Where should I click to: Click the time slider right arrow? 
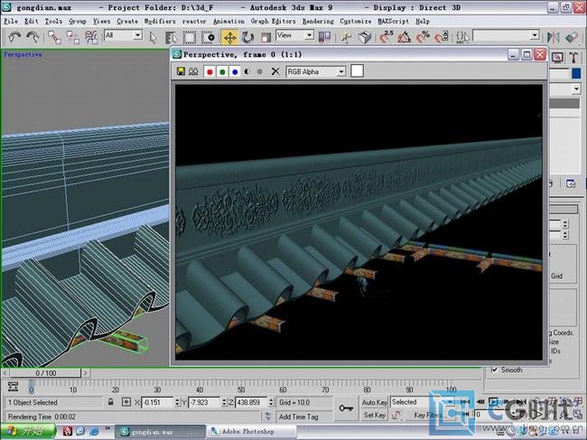(x=86, y=373)
